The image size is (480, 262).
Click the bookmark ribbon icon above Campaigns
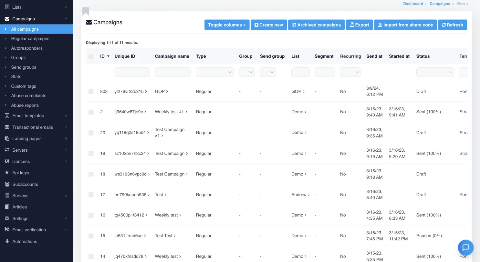pos(86,11)
